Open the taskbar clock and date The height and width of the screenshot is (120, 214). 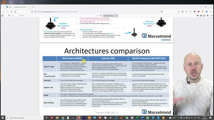(204, 118)
